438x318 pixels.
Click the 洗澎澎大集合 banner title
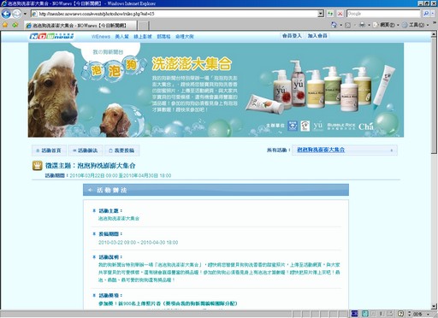coord(192,63)
